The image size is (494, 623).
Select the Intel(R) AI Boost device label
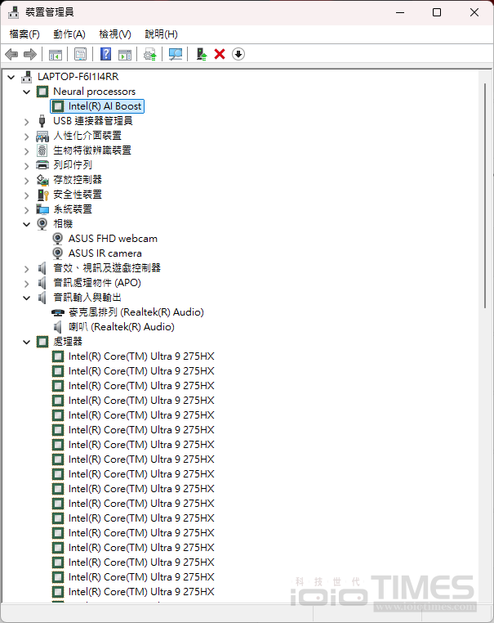105,106
